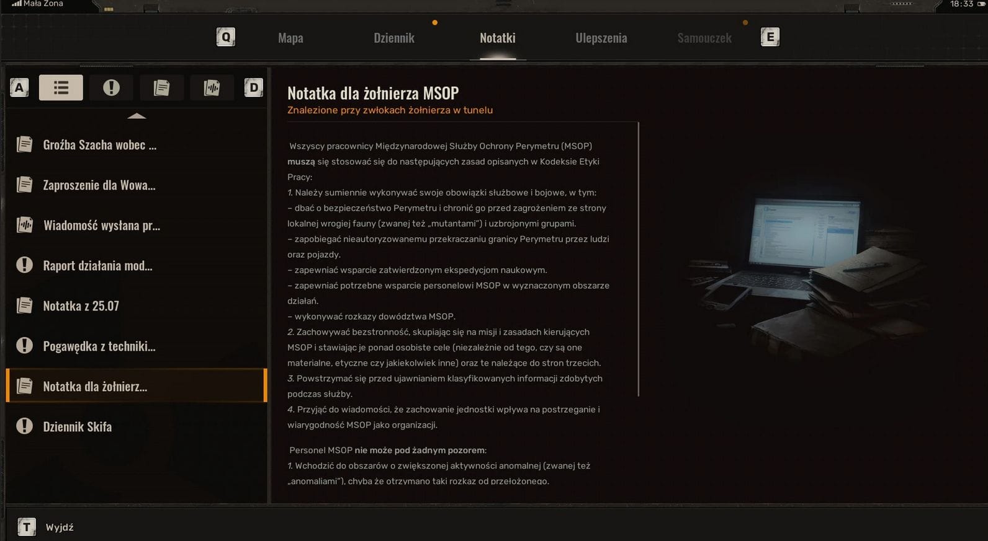Open the Dziennik tab
Image resolution: width=988 pixels, height=541 pixels.
(x=394, y=38)
